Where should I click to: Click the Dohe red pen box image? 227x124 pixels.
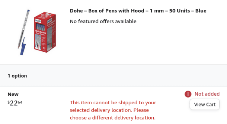(x=45, y=32)
